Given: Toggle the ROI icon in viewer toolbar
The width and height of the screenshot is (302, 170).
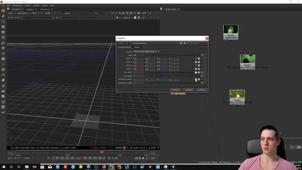Looking at the screenshot, I should pos(124,13).
